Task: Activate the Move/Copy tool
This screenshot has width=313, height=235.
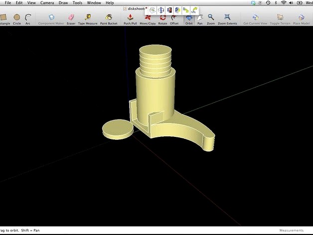Action: pos(148,18)
